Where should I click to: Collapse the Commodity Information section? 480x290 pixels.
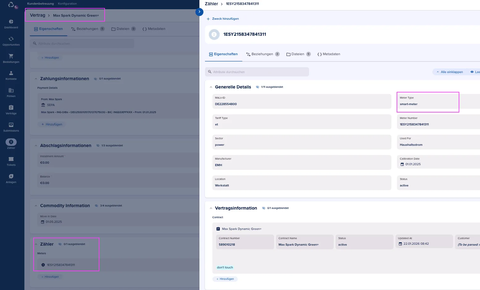(x=36, y=206)
